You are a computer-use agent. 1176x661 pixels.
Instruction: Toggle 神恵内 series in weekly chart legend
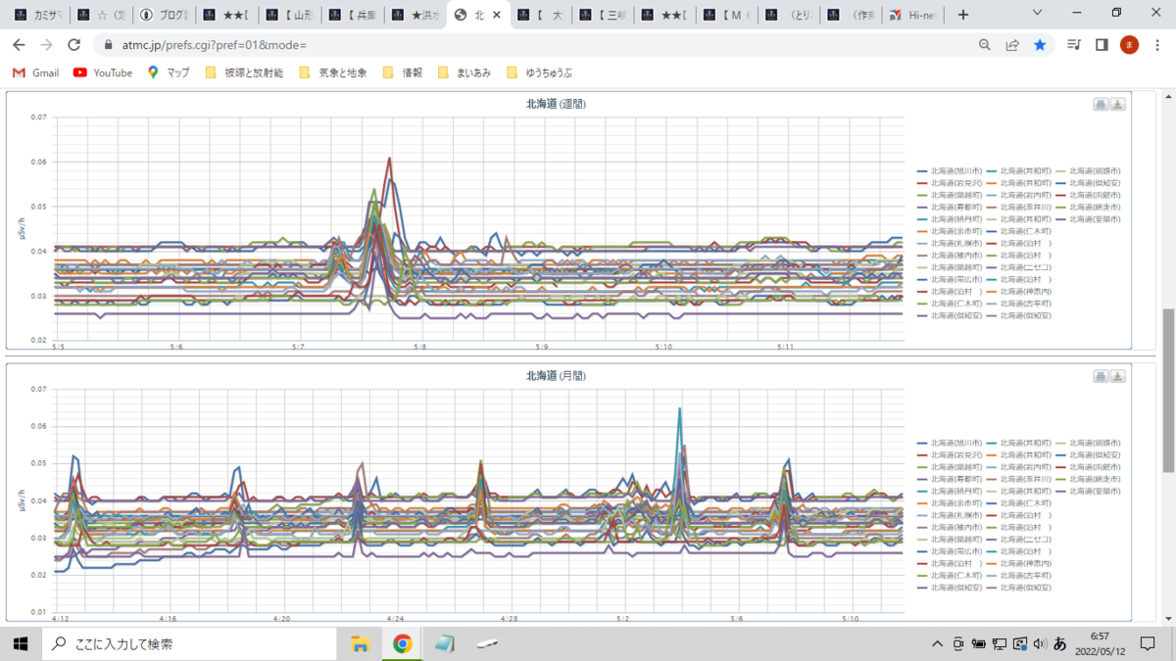(x=1019, y=292)
